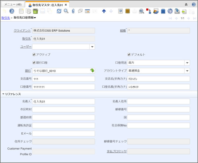Click the 国 input field
This screenshot has height=163, width=198.
pyautogui.click(x=158, y=118)
